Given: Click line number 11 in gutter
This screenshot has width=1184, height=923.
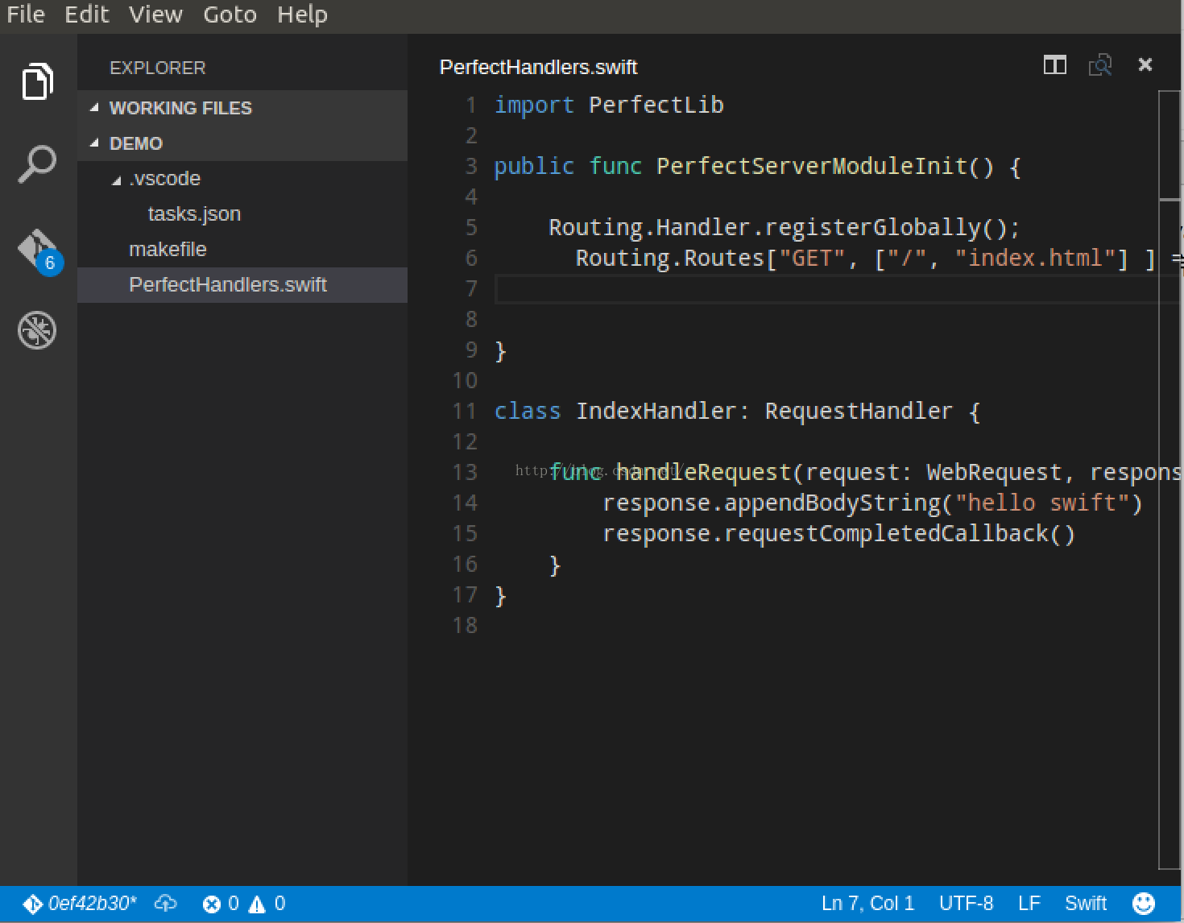Looking at the screenshot, I should click(x=465, y=411).
